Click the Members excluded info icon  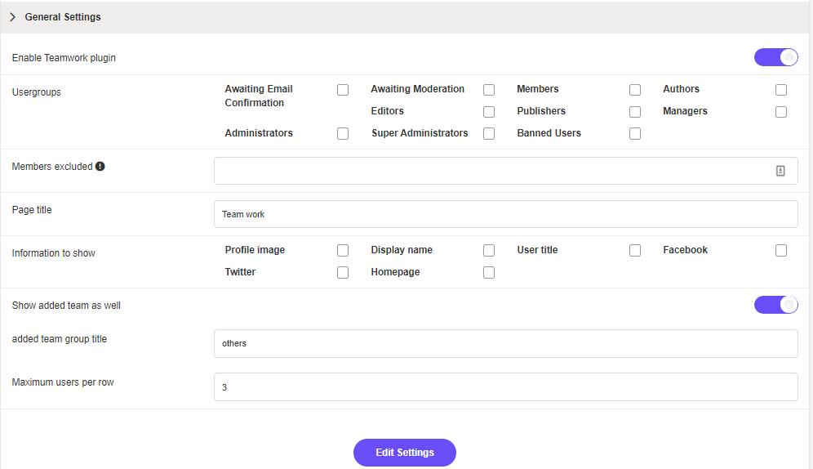[100, 167]
